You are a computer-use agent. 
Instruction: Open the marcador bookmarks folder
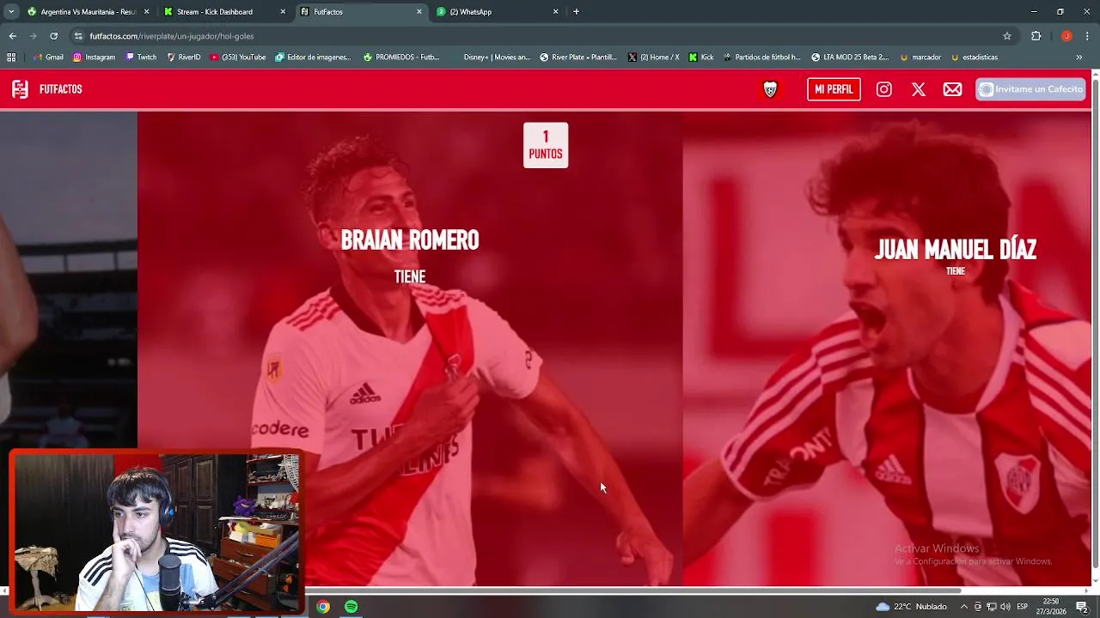[920, 58]
